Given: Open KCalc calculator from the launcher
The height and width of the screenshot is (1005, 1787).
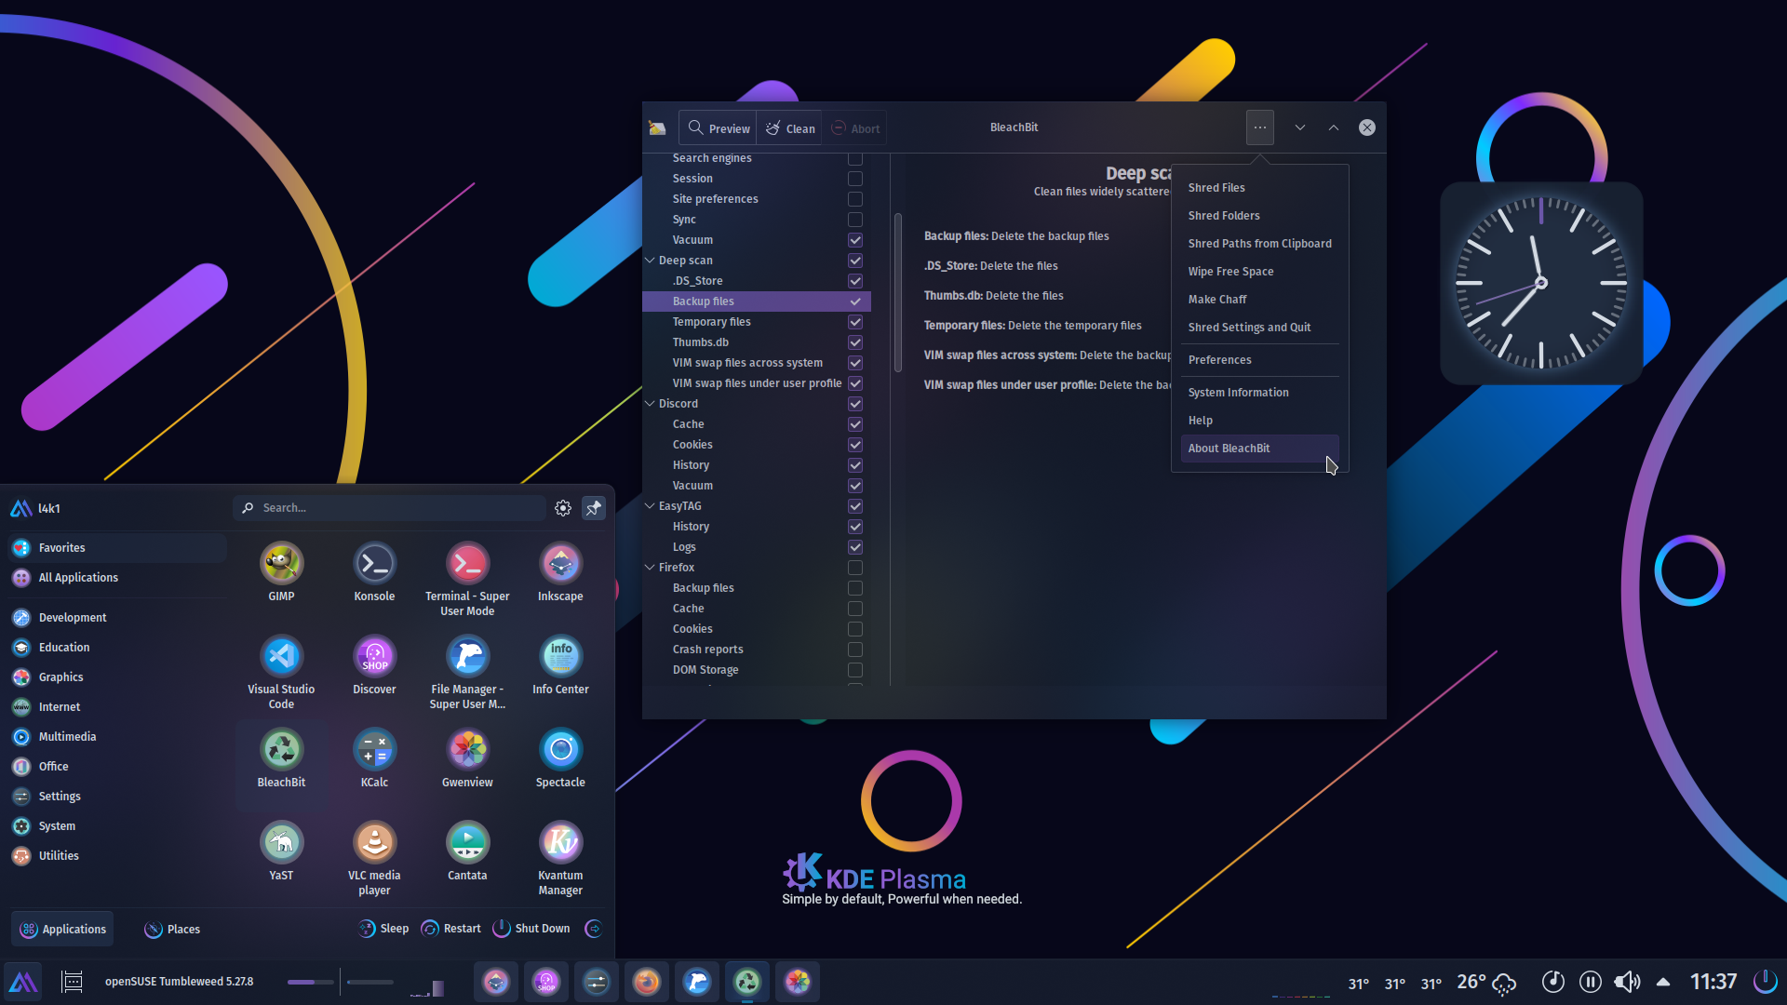Looking at the screenshot, I should click(374, 758).
